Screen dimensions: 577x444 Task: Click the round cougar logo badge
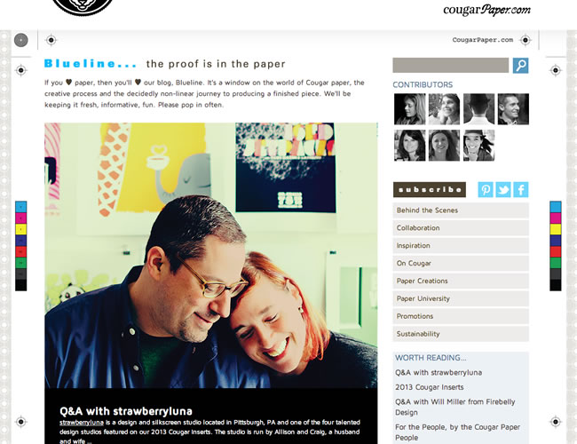tap(83, 7)
